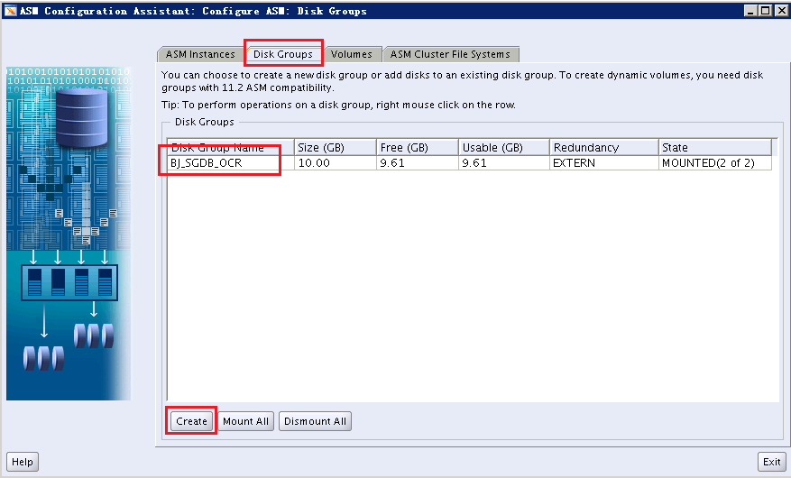Click the 9.61 Free (GB) cell
791x478 pixels.
pos(418,163)
